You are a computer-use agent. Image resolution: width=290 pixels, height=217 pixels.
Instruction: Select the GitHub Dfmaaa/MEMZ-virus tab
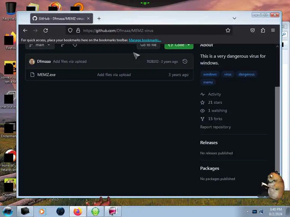(x=61, y=18)
